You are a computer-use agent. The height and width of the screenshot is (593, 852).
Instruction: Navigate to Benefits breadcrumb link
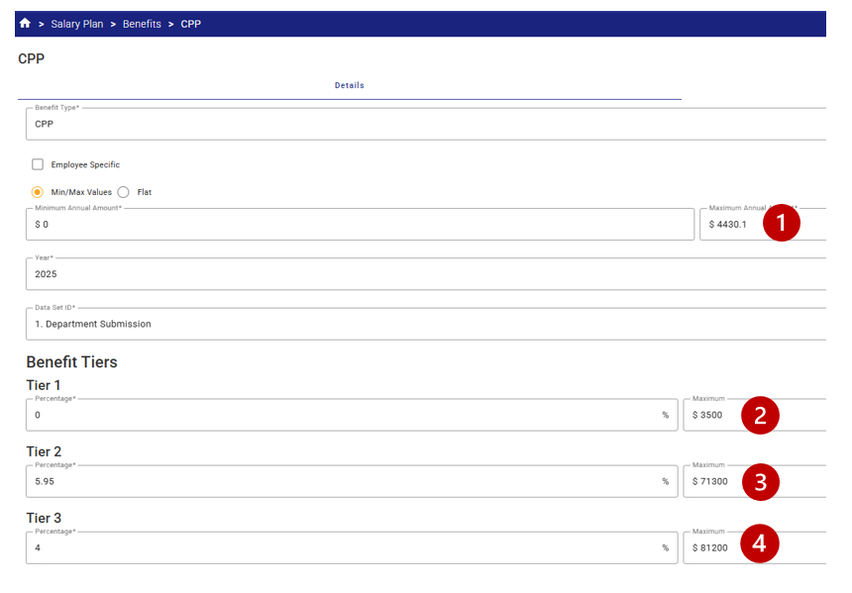(x=142, y=24)
